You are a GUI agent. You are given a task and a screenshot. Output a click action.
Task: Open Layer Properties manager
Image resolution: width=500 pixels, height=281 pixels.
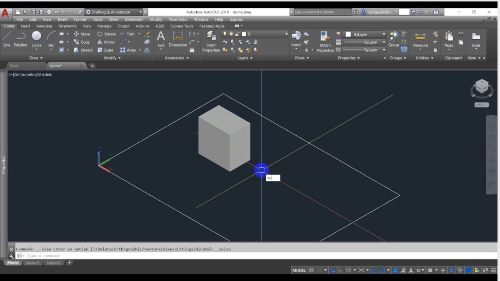(211, 42)
